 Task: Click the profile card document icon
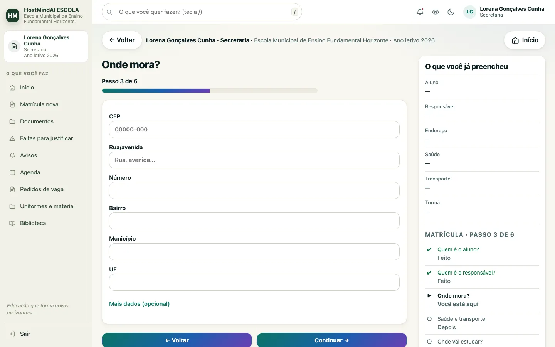coord(14,46)
